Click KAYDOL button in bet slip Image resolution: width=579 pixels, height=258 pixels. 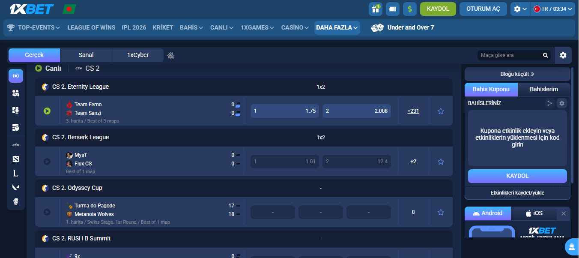coord(517,176)
